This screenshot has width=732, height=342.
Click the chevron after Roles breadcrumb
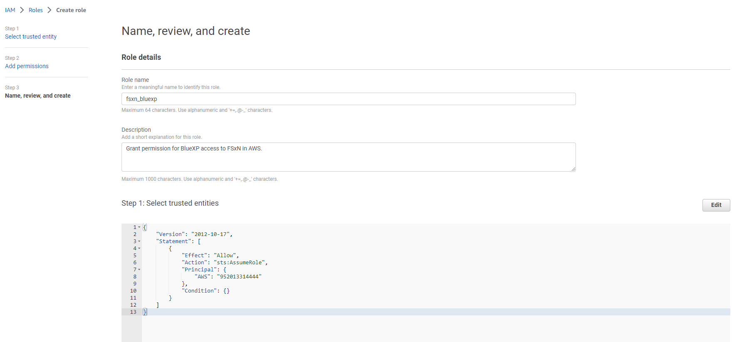point(49,10)
